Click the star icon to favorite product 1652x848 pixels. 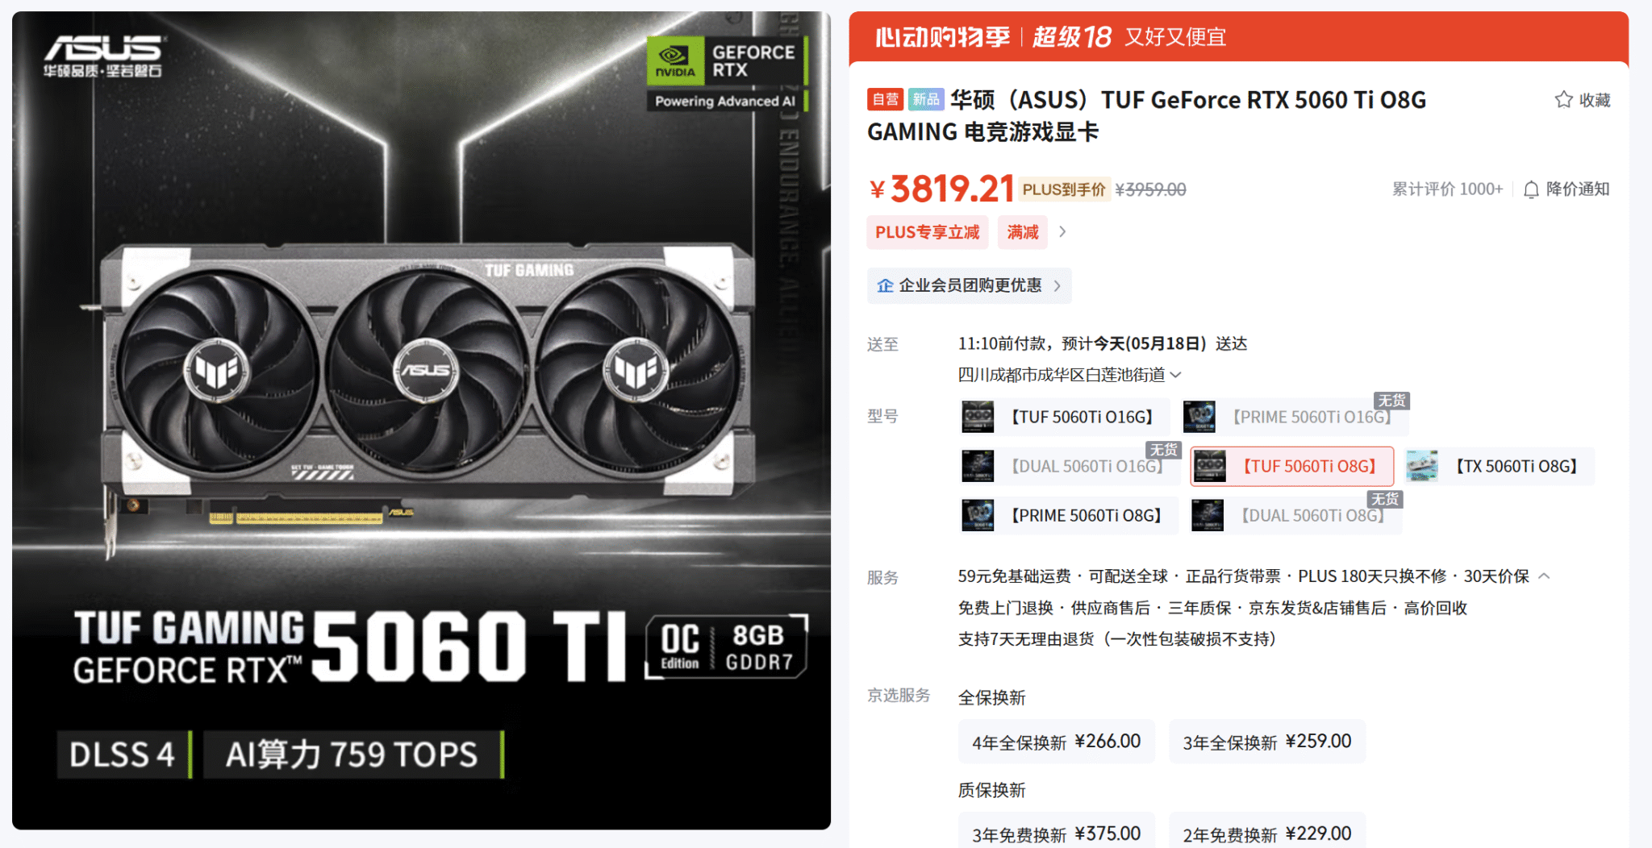pos(1563,100)
